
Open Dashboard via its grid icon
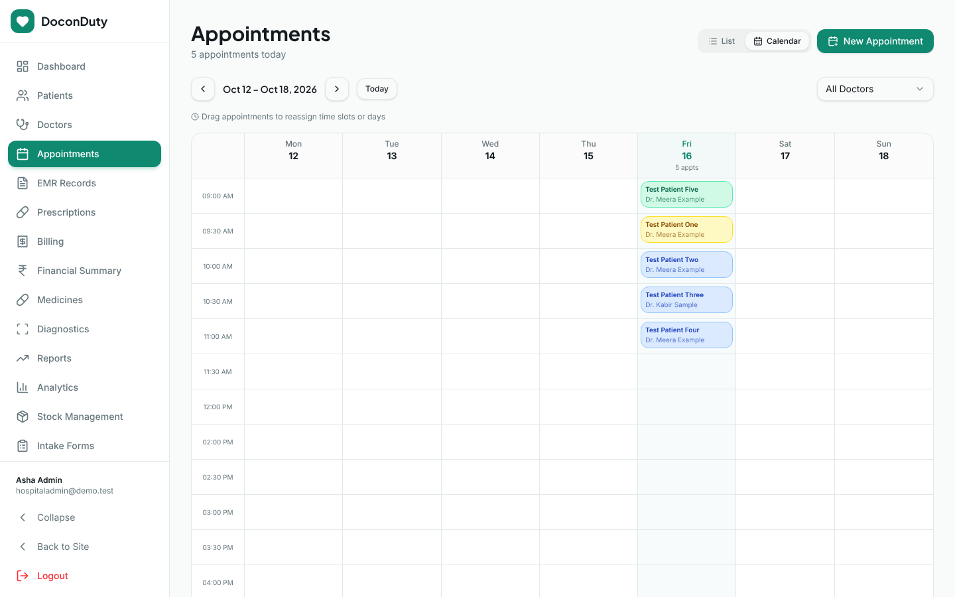[23, 66]
